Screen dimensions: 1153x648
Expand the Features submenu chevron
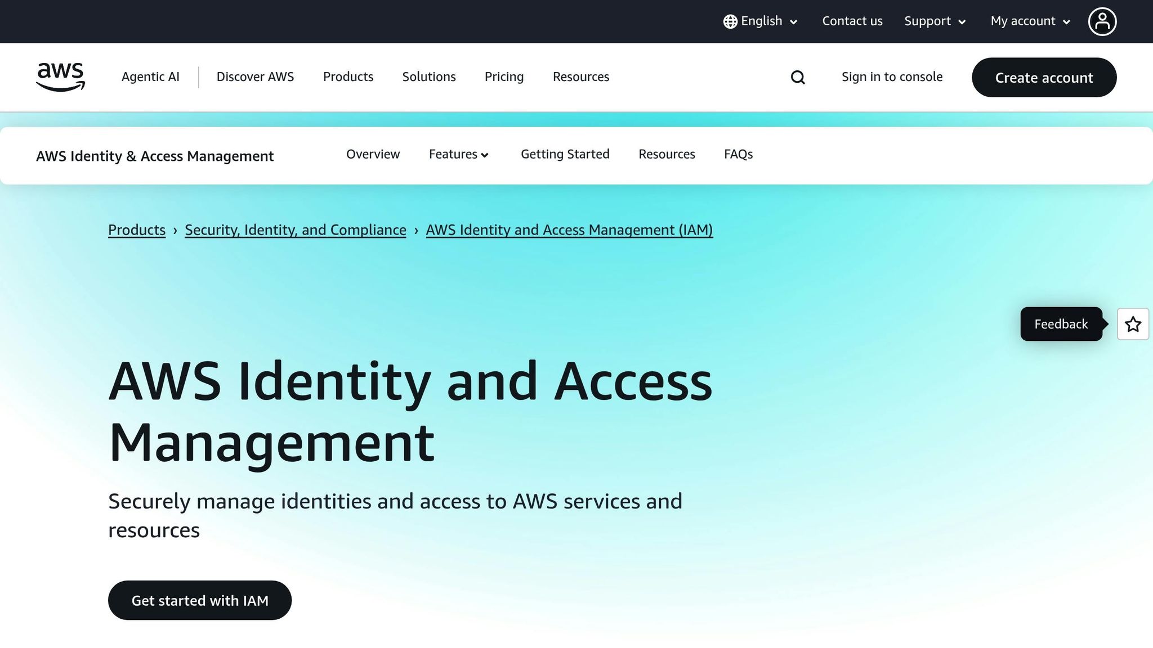(x=485, y=155)
